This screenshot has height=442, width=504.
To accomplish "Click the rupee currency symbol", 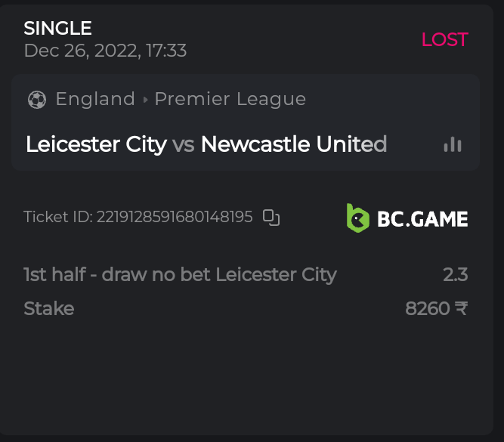I will tap(462, 308).
